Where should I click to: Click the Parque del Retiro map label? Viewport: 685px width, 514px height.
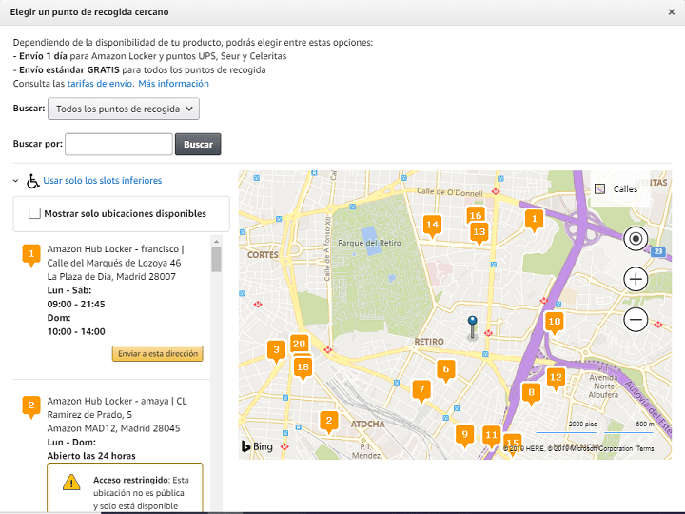(369, 243)
